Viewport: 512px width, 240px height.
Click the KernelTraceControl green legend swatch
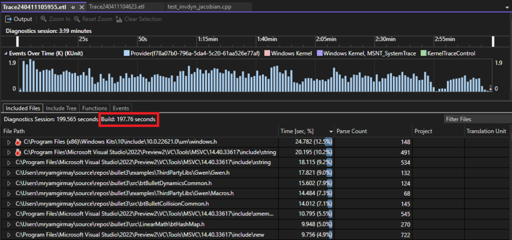point(422,53)
